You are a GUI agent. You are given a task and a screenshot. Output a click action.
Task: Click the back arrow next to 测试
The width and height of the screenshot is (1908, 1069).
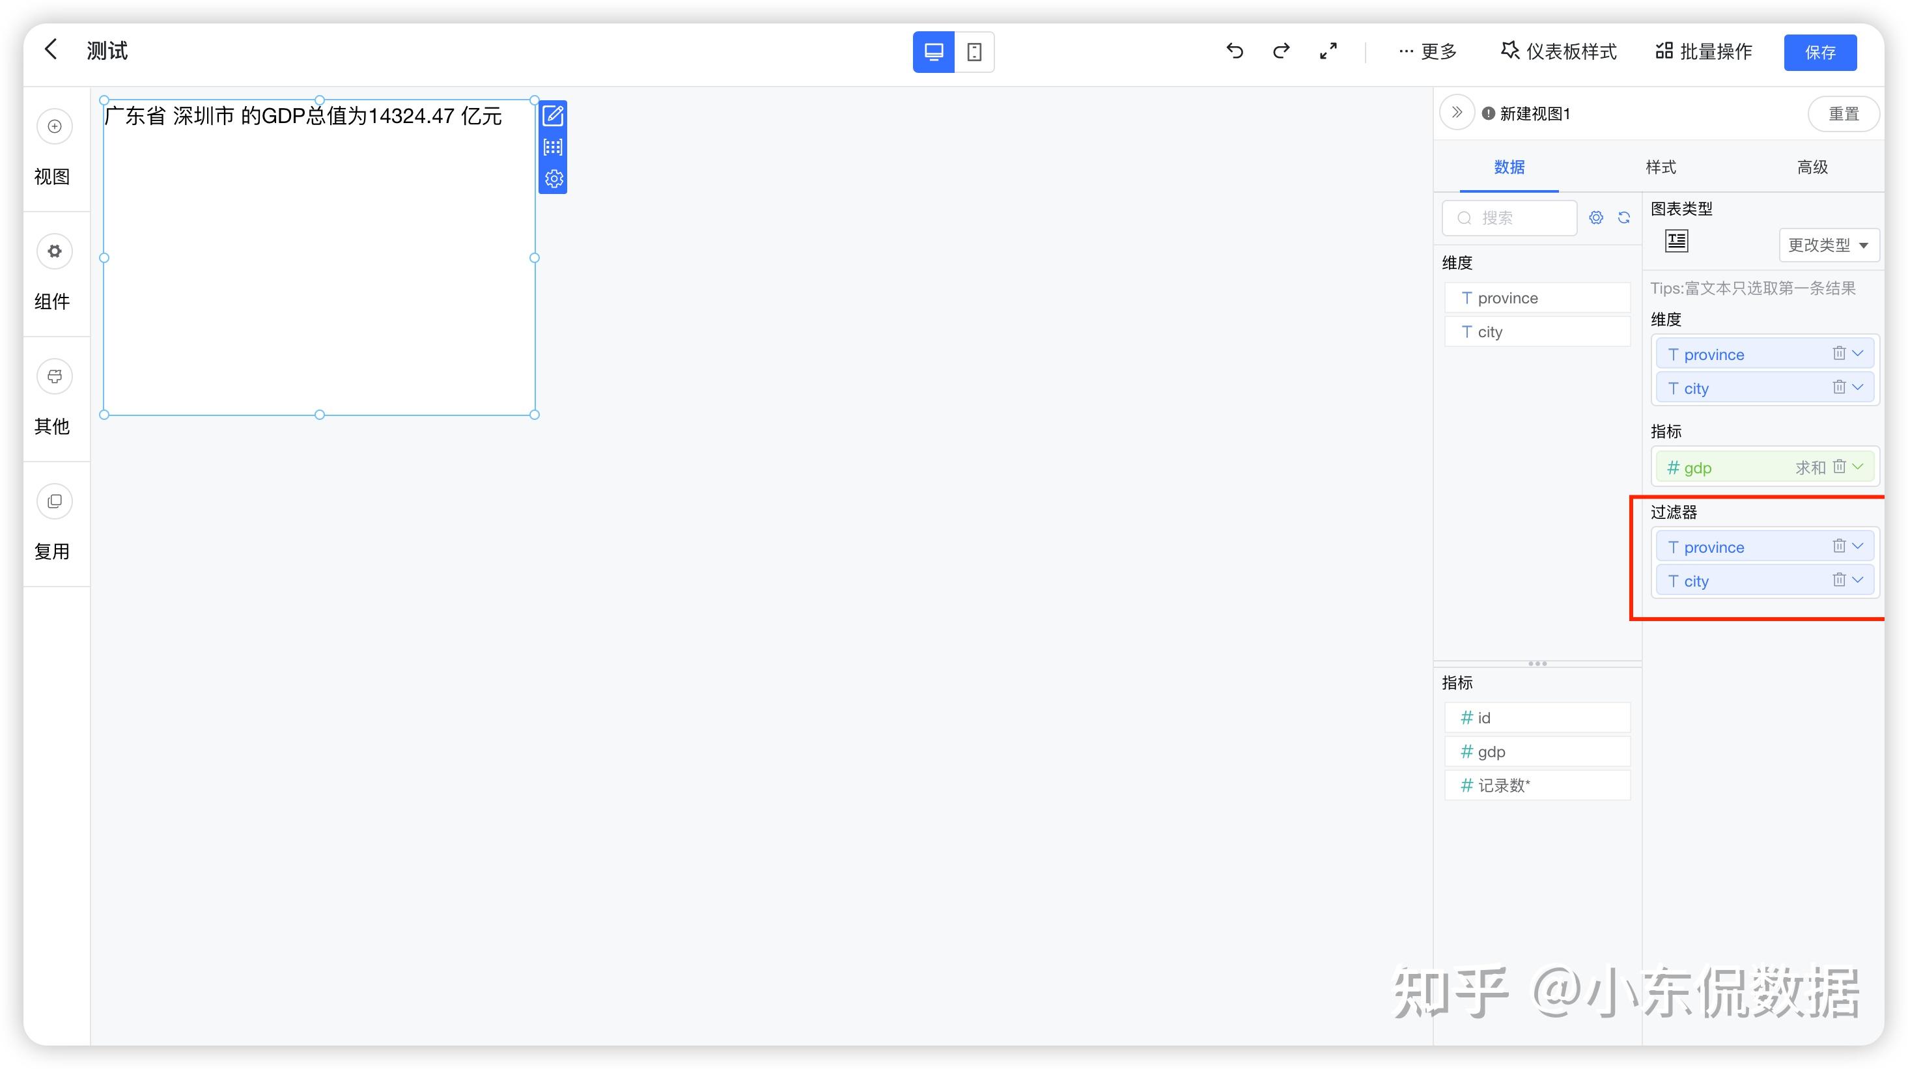point(50,49)
